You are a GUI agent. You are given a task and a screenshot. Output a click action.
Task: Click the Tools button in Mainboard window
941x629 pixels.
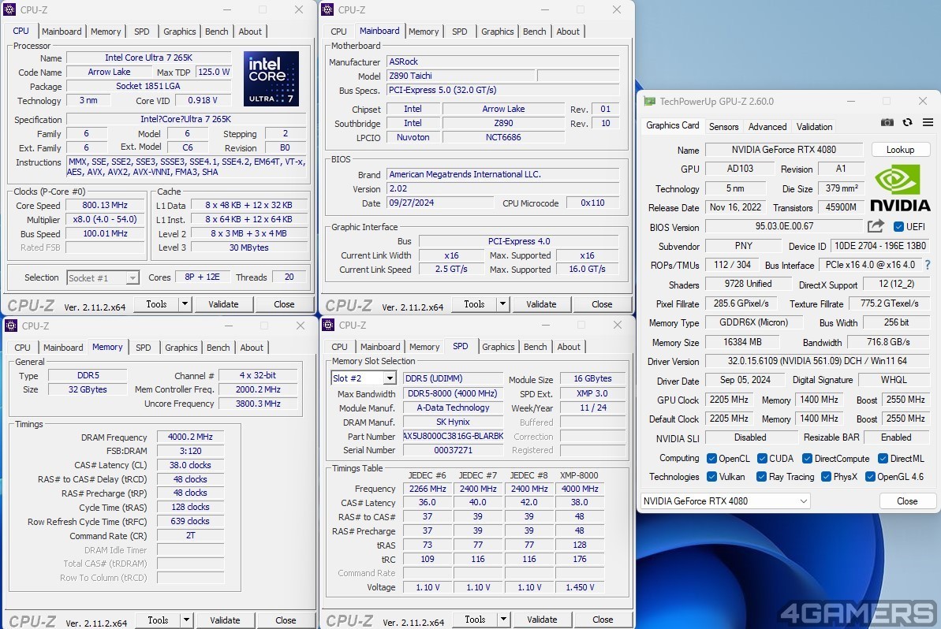474,304
